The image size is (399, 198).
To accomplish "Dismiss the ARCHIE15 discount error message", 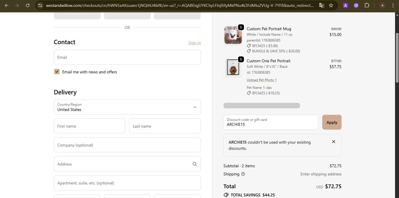I will 334,142.
